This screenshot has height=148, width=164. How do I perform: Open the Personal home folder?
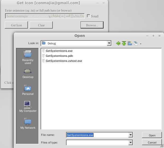(28, 90)
